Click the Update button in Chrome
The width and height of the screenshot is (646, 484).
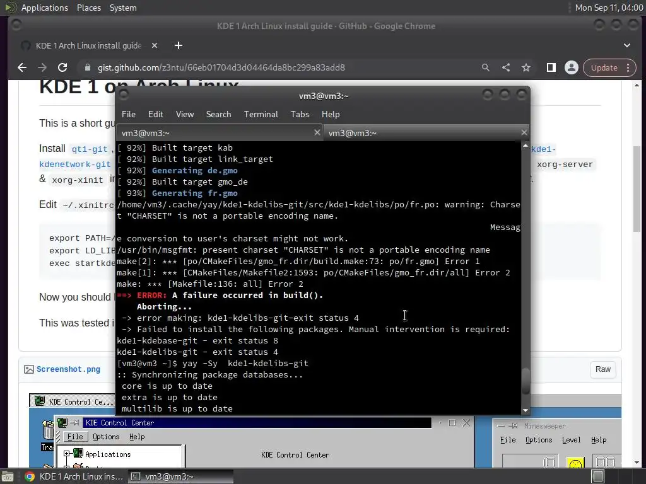point(604,67)
